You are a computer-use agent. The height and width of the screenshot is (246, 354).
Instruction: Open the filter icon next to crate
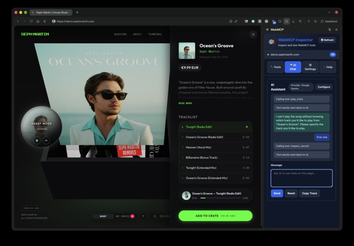(143, 216)
